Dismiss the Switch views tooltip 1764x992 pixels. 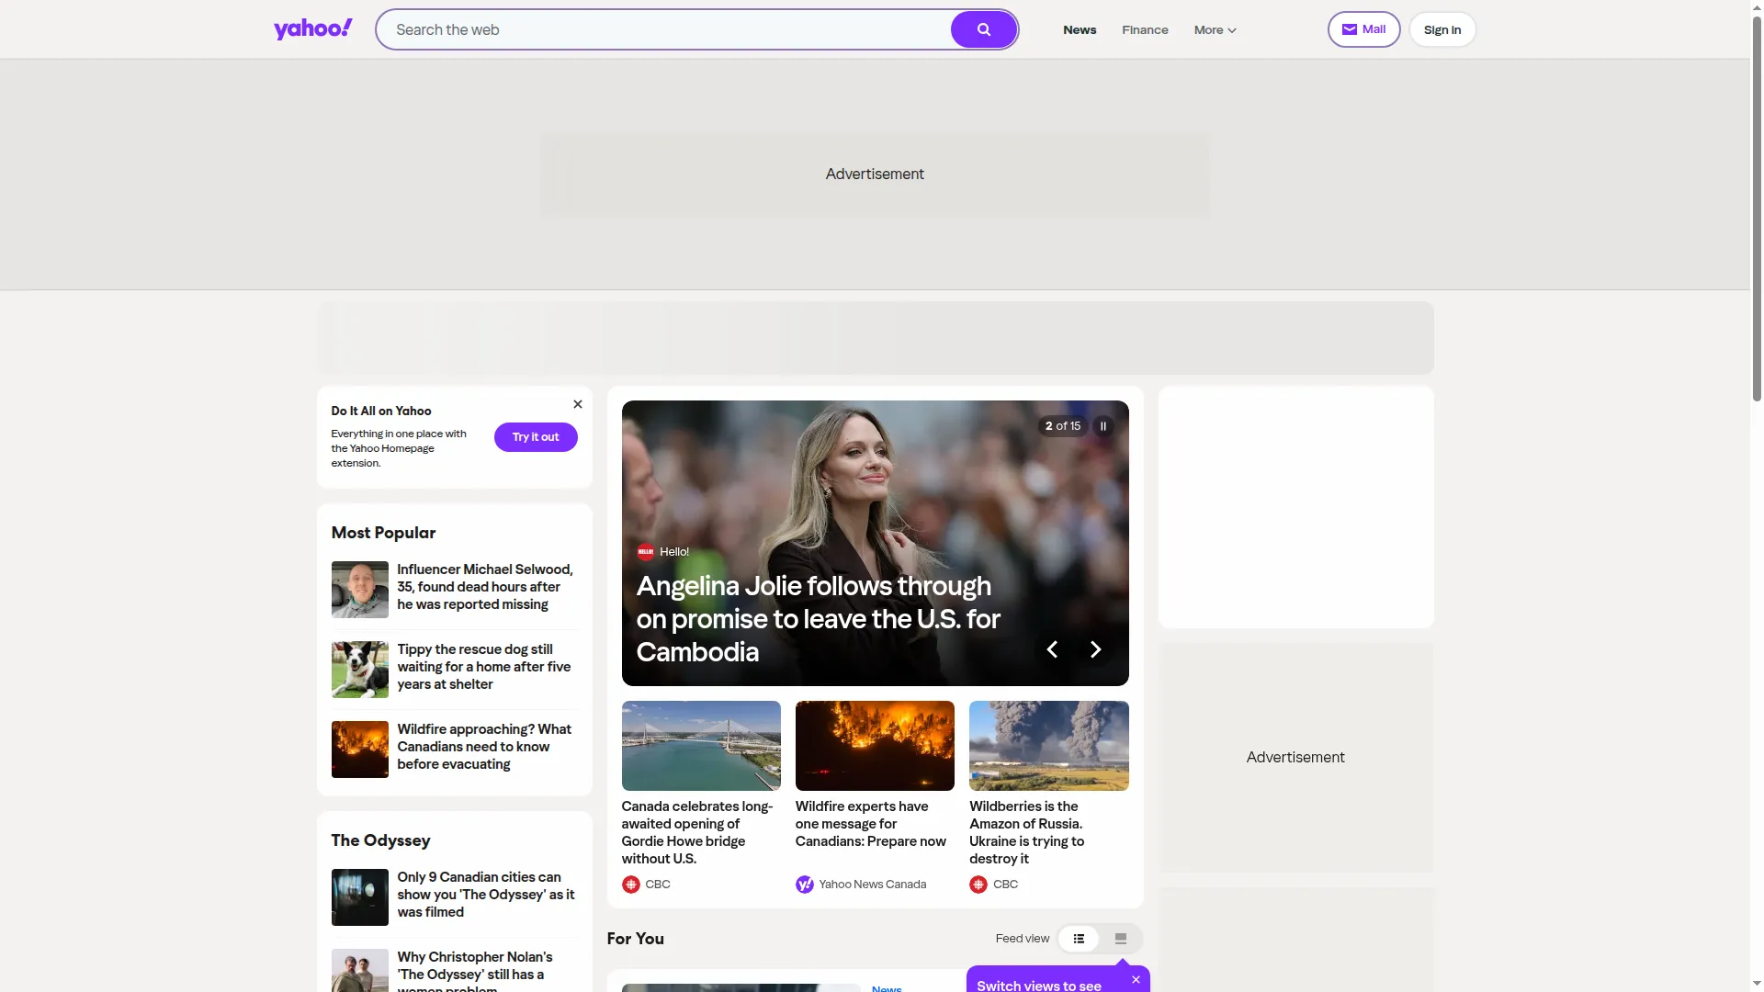pos(1136,980)
